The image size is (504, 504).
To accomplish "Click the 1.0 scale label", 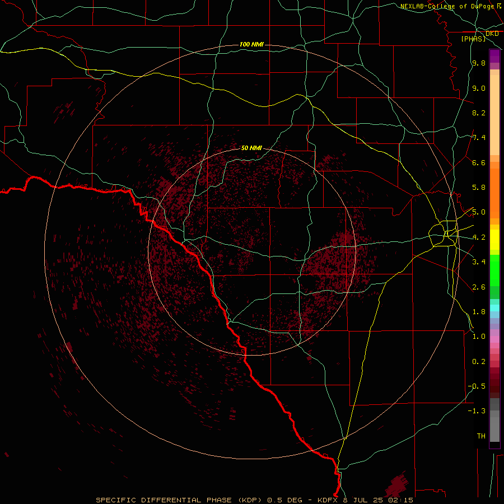I will pos(479,337).
